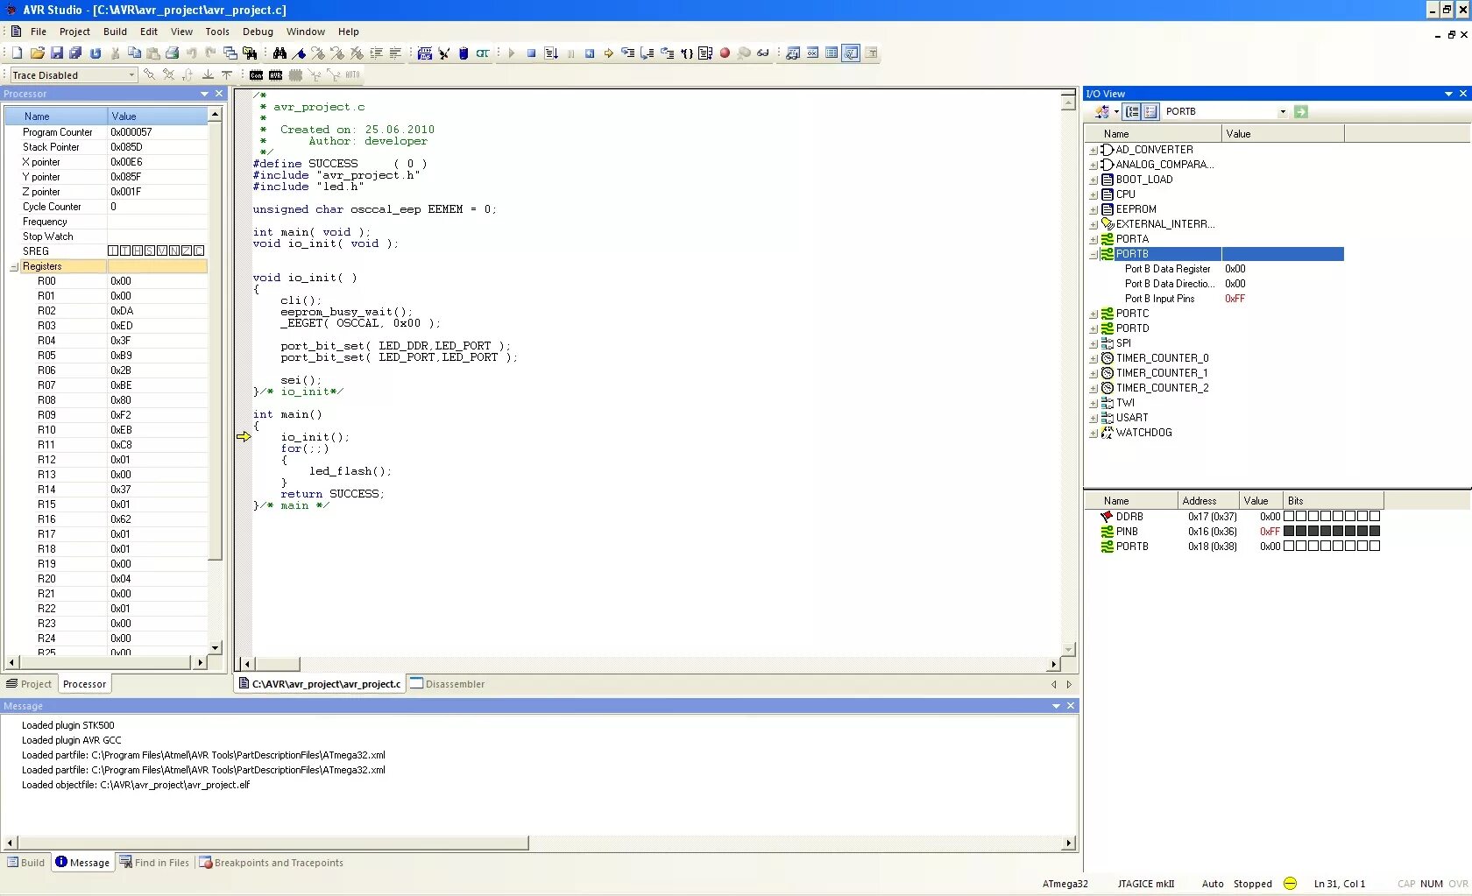Open the Build menu
The width and height of the screenshot is (1472, 896).
click(115, 32)
